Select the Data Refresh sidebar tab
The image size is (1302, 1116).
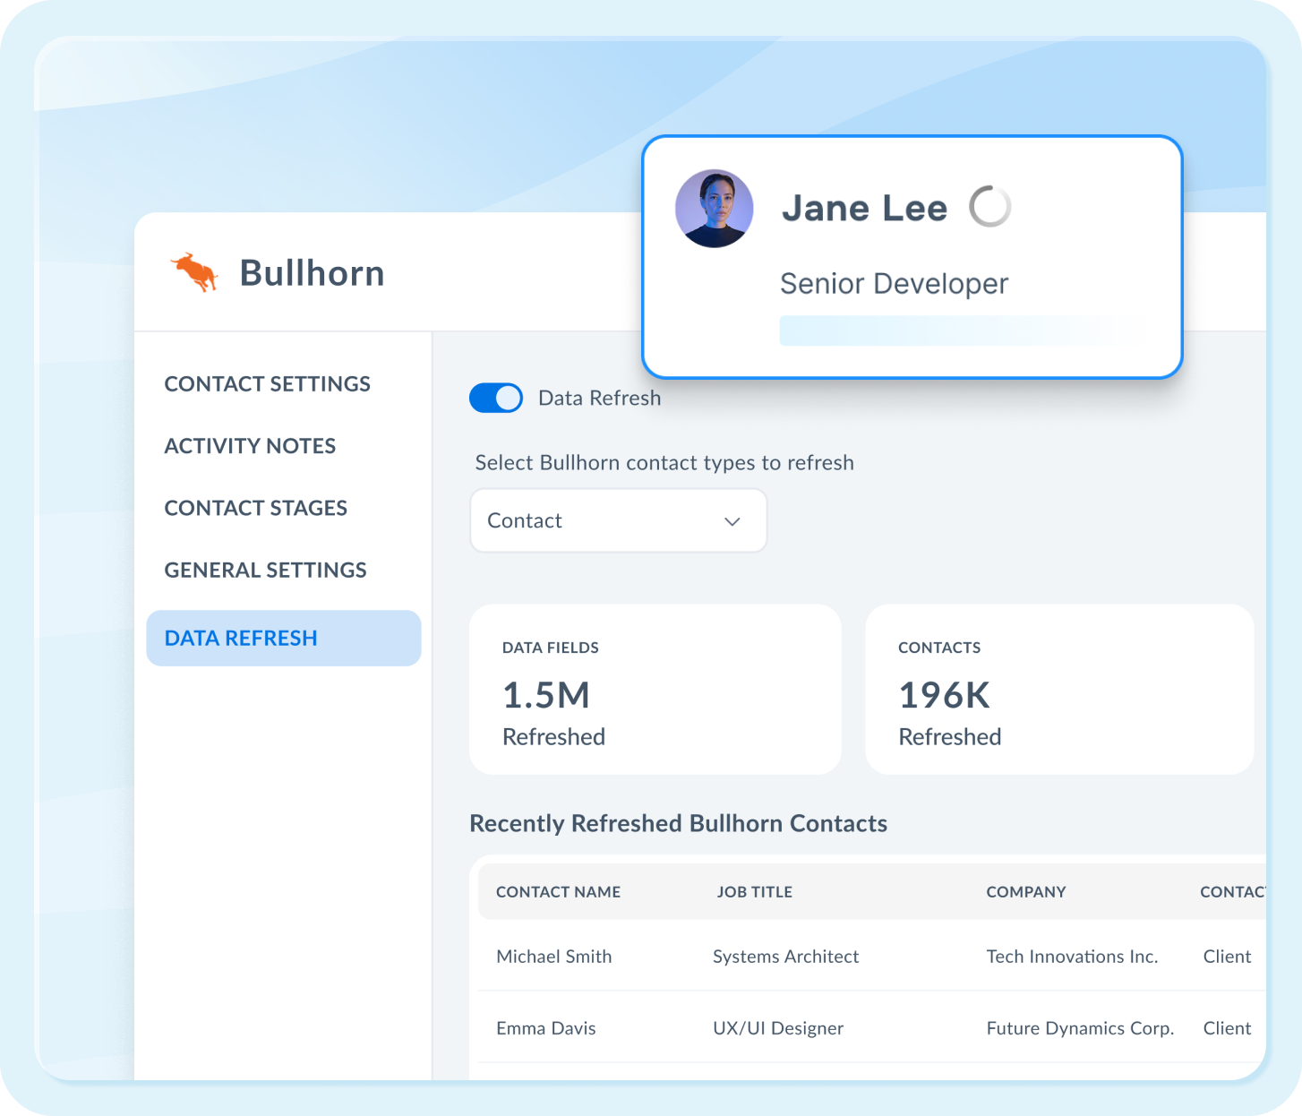(x=284, y=638)
